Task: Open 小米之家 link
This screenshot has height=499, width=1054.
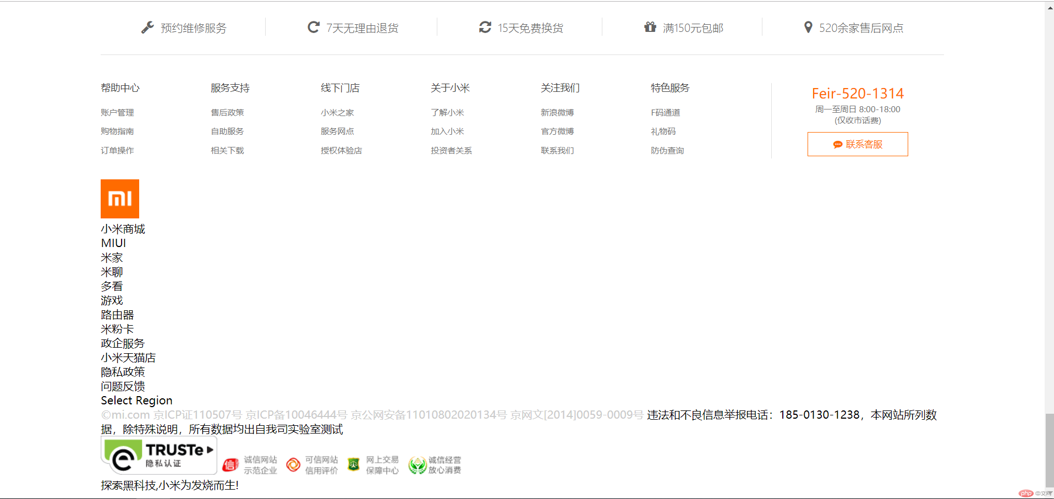Action: (x=337, y=112)
